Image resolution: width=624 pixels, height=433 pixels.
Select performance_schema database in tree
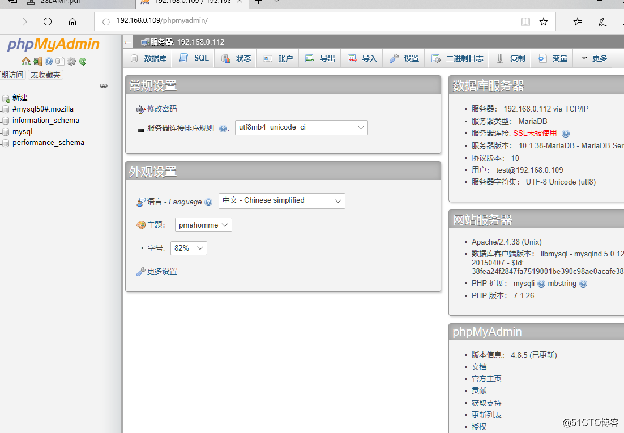[48, 143]
